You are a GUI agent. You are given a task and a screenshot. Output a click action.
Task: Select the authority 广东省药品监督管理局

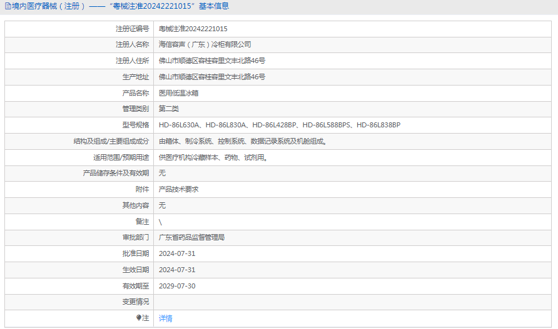tap(192, 238)
